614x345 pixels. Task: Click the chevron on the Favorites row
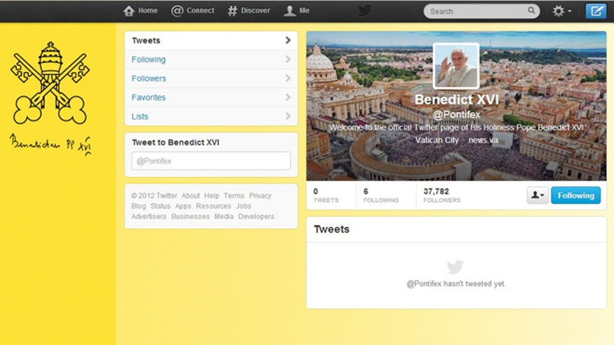pyautogui.click(x=288, y=97)
